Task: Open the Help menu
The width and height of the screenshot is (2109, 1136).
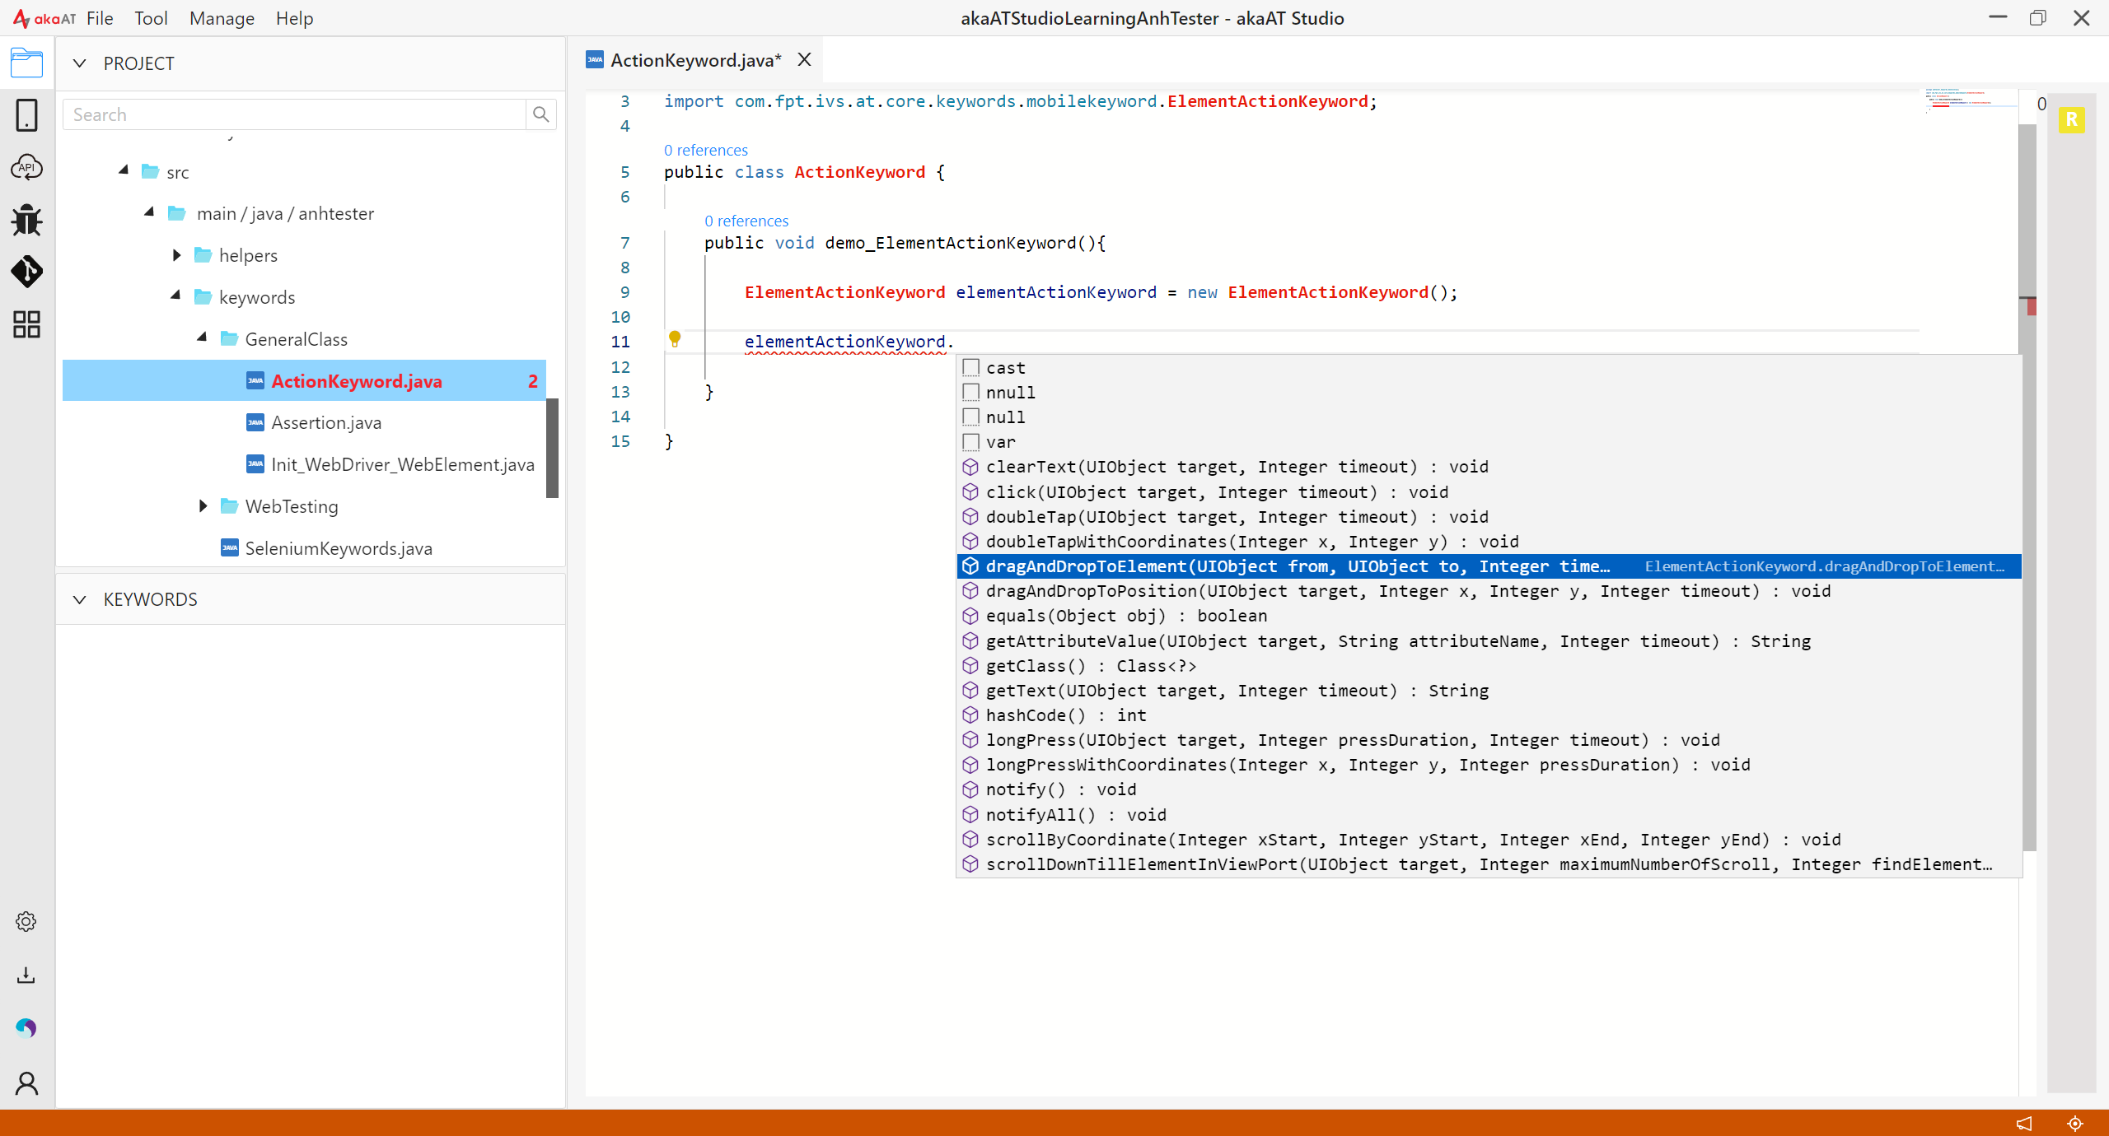Action: point(294,18)
